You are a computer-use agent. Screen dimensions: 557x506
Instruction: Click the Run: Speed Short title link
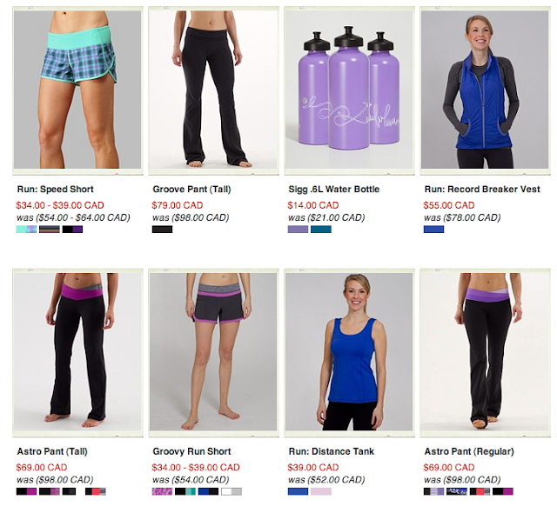(x=56, y=190)
